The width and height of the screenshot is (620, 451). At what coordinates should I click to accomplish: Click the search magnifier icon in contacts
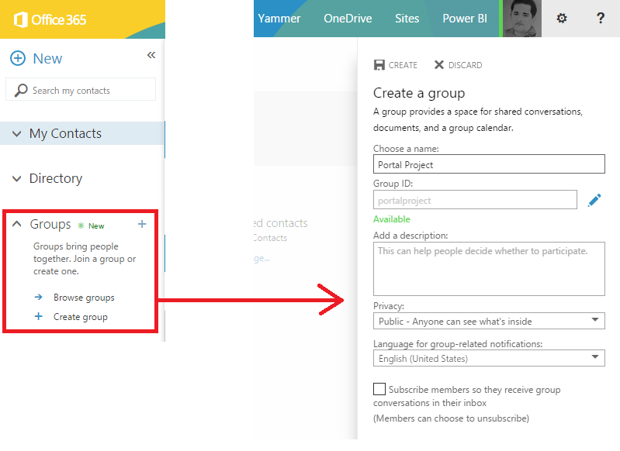(x=20, y=90)
